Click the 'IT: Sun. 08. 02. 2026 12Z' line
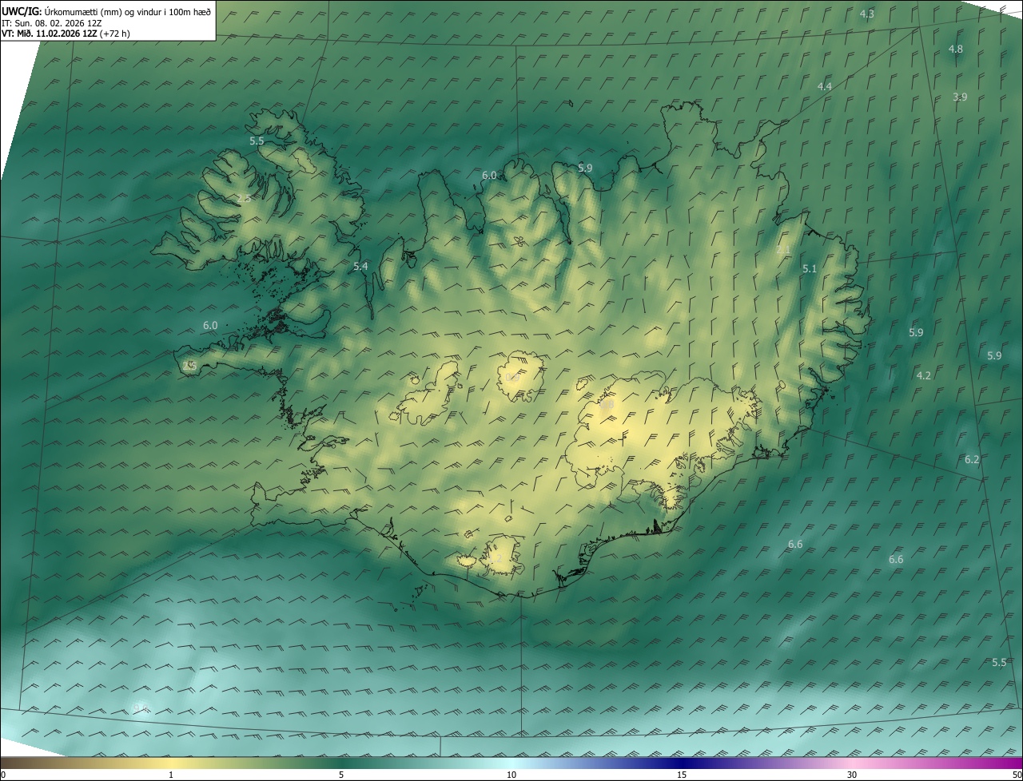The width and height of the screenshot is (1023, 781). (x=51, y=23)
